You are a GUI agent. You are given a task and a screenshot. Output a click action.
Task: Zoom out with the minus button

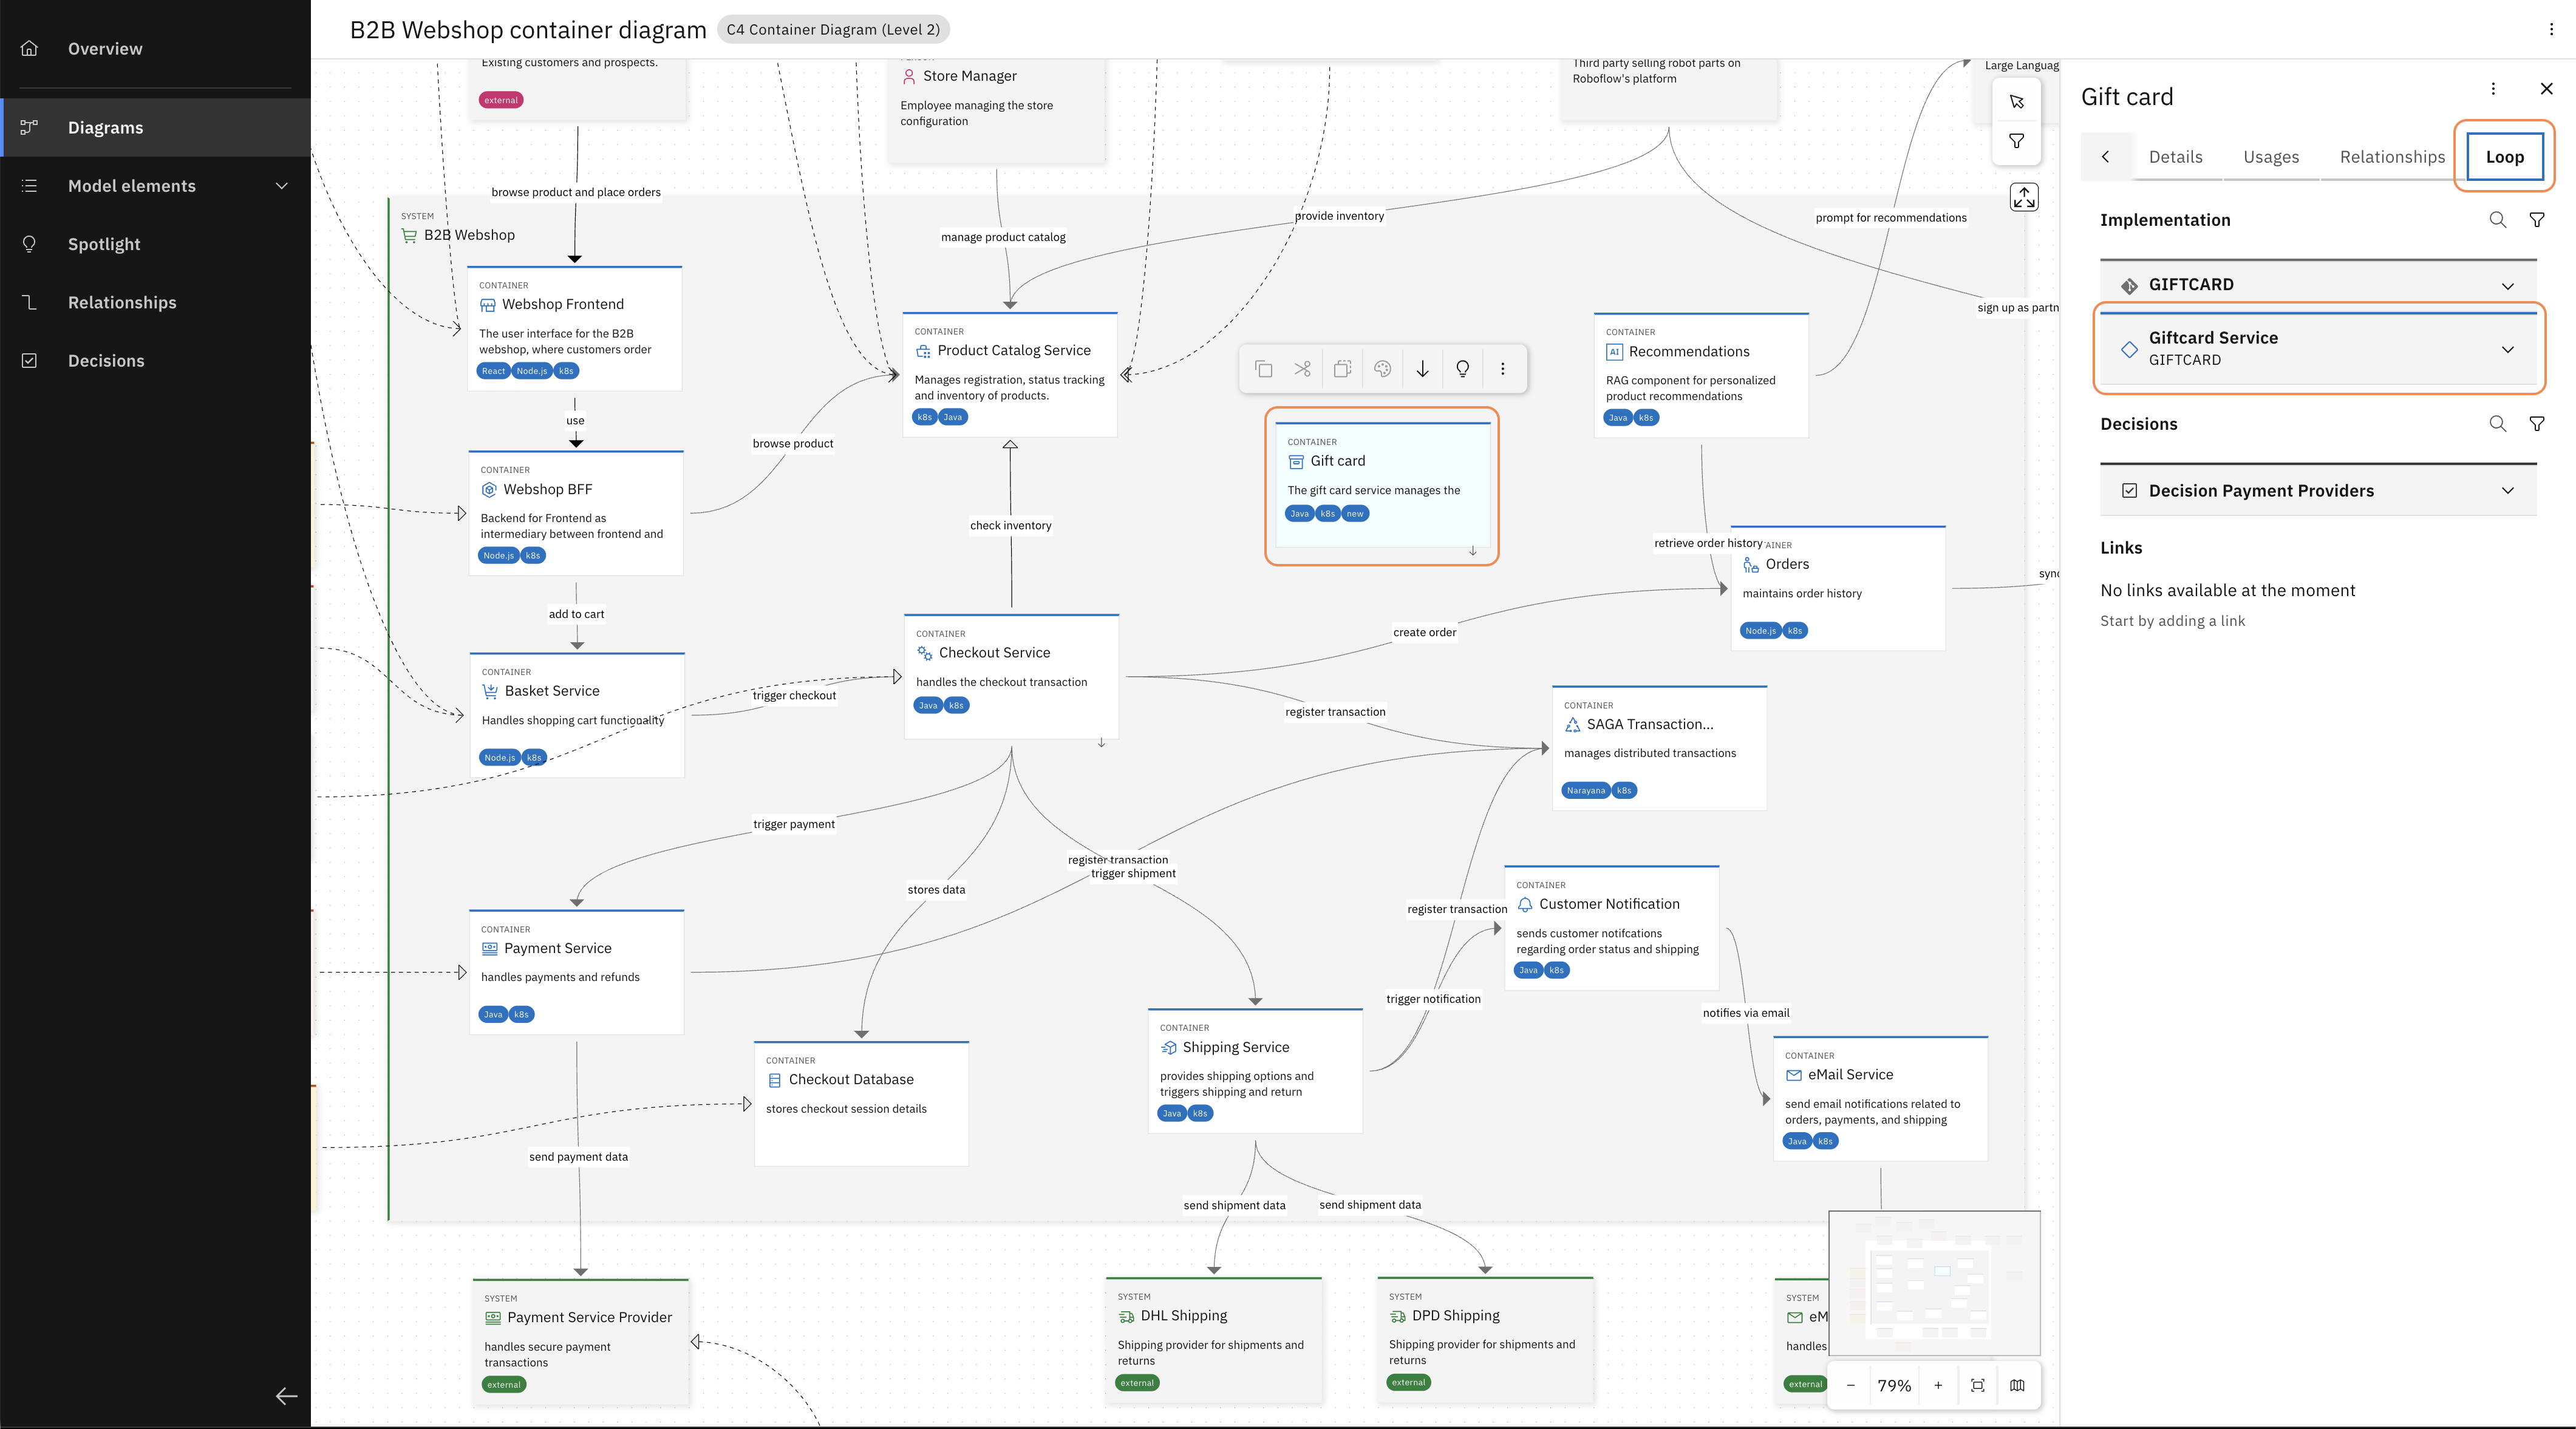[x=1850, y=1385]
